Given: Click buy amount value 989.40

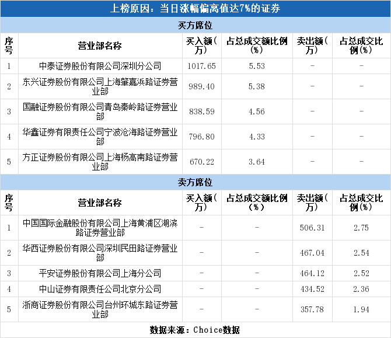Looking at the screenshot, I should (201, 86).
